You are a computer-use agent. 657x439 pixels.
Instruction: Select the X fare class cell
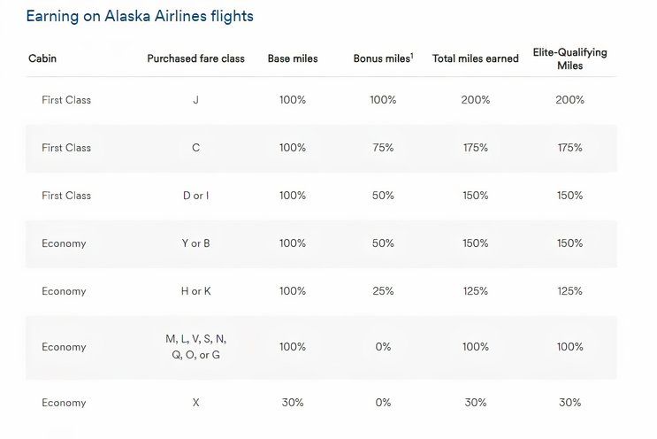click(x=195, y=403)
